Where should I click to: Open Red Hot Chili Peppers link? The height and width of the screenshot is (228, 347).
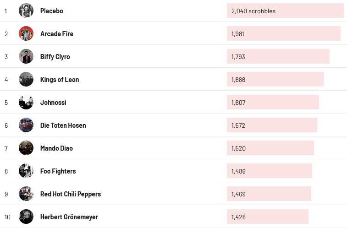click(x=71, y=194)
